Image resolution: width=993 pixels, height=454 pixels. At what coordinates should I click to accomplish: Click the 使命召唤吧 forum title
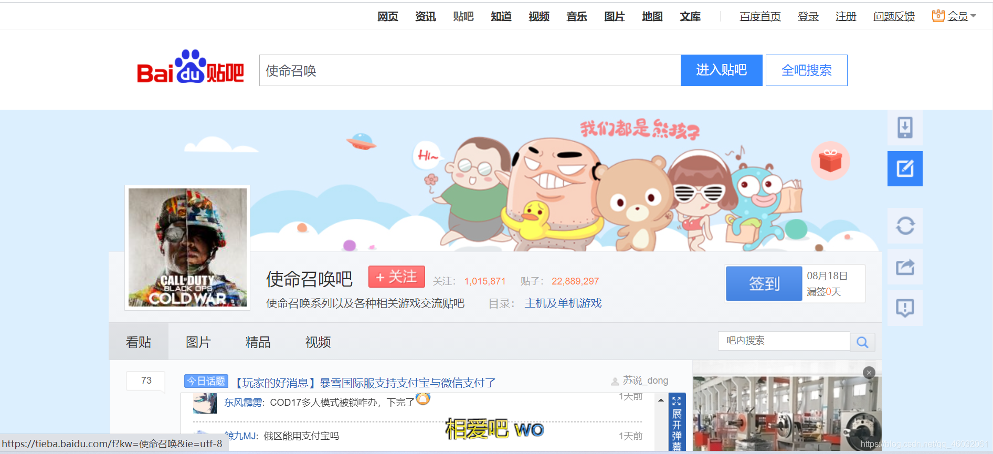point(309,279)
